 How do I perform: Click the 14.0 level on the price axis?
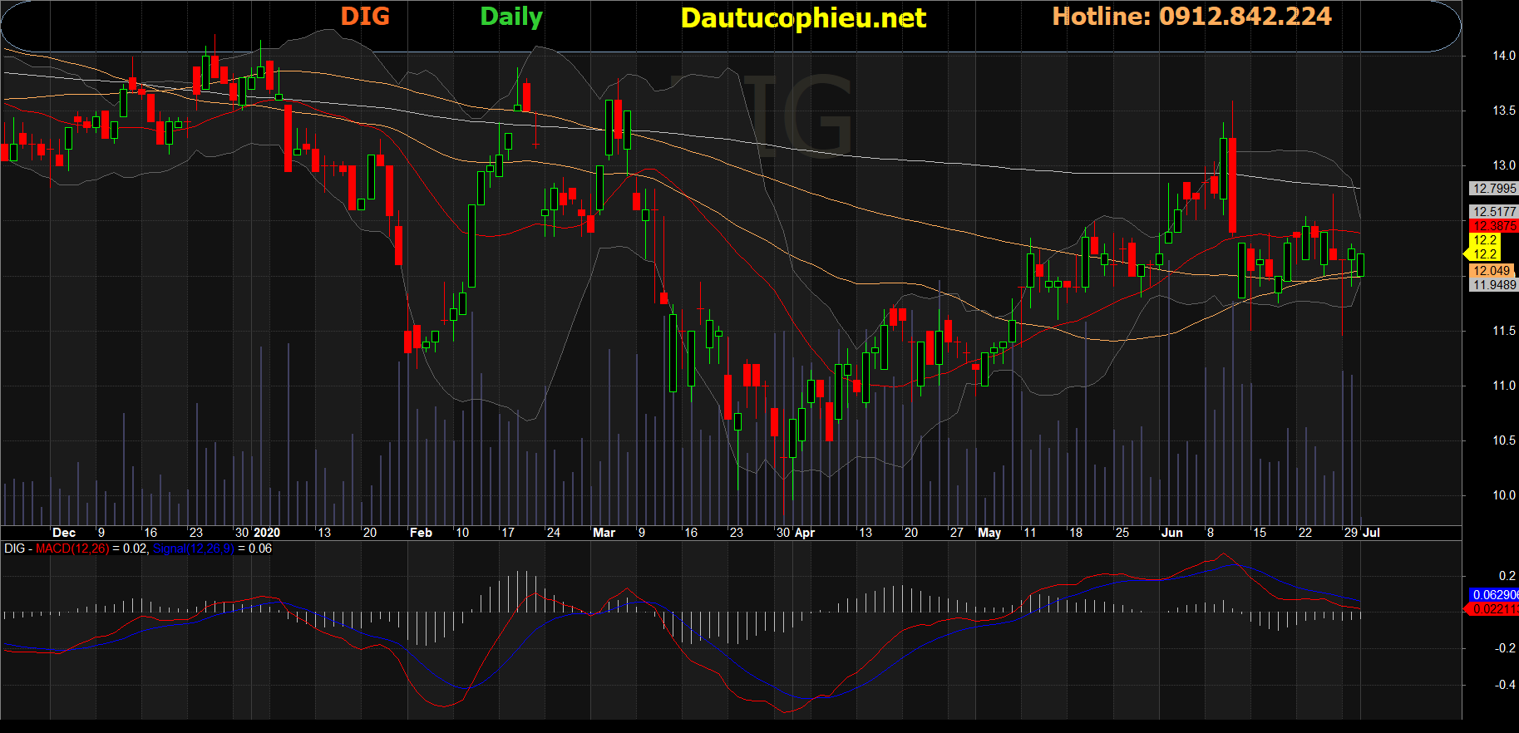point(1503,56)
